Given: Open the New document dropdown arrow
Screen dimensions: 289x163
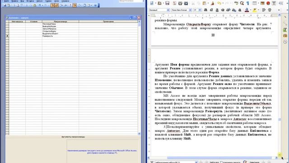Looking at the screenshot, I should click(155, 3).
